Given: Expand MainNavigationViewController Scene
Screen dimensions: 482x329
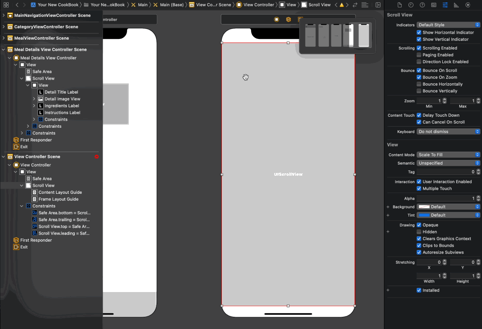Looking at the screenshot, I should [x=4, y=15].
